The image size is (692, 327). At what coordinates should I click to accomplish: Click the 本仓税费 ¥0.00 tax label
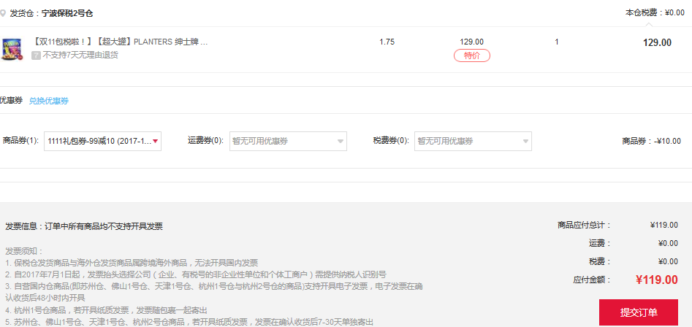655,12
